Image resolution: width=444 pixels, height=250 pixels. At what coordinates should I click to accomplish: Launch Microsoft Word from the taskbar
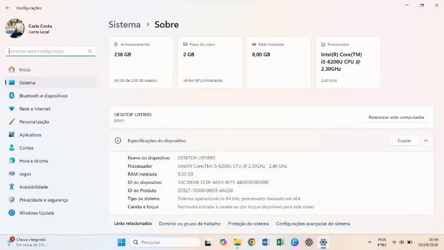266,242
